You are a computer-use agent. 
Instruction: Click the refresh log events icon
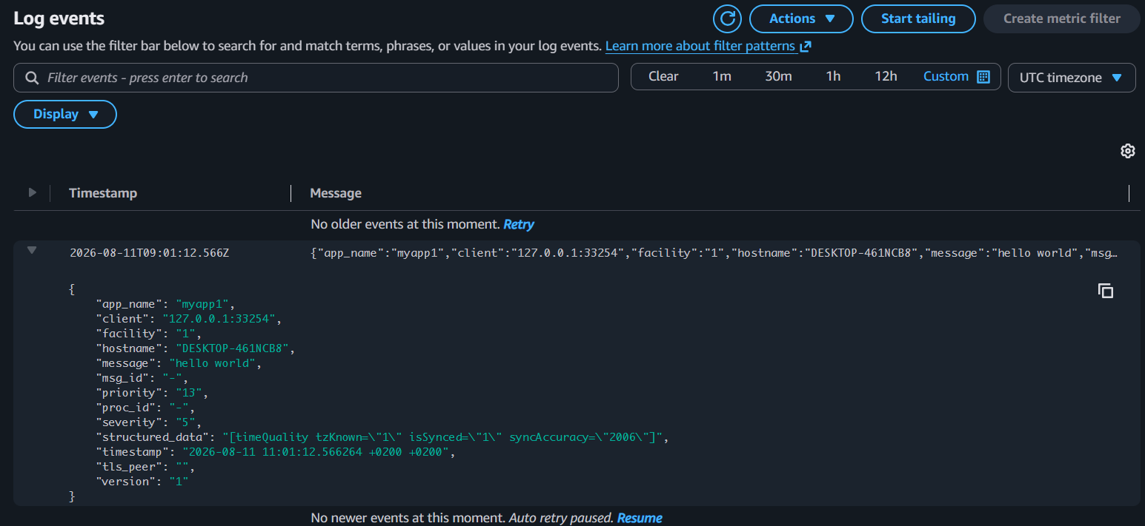tap(727, 18)
